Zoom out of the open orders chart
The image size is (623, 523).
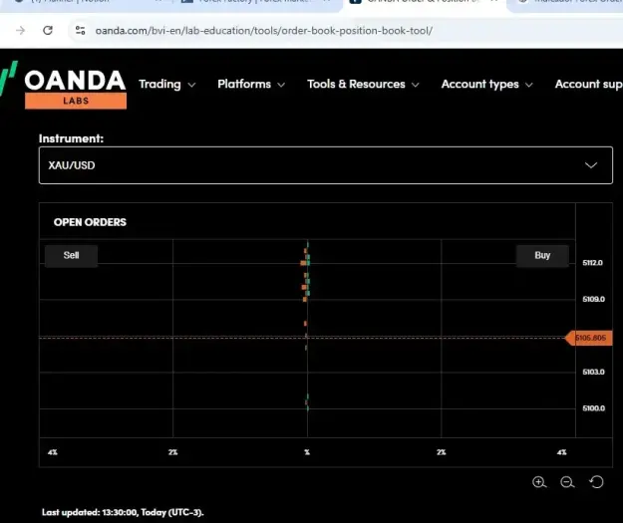click(x=567, y=482)
